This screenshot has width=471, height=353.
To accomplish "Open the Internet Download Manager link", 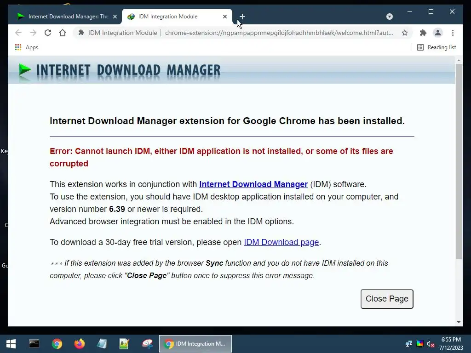I will point(253,184).
